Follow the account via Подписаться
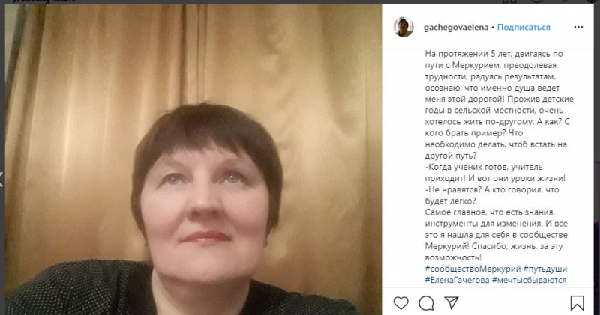This screenshot has width=600, height=315. (523, 28)
